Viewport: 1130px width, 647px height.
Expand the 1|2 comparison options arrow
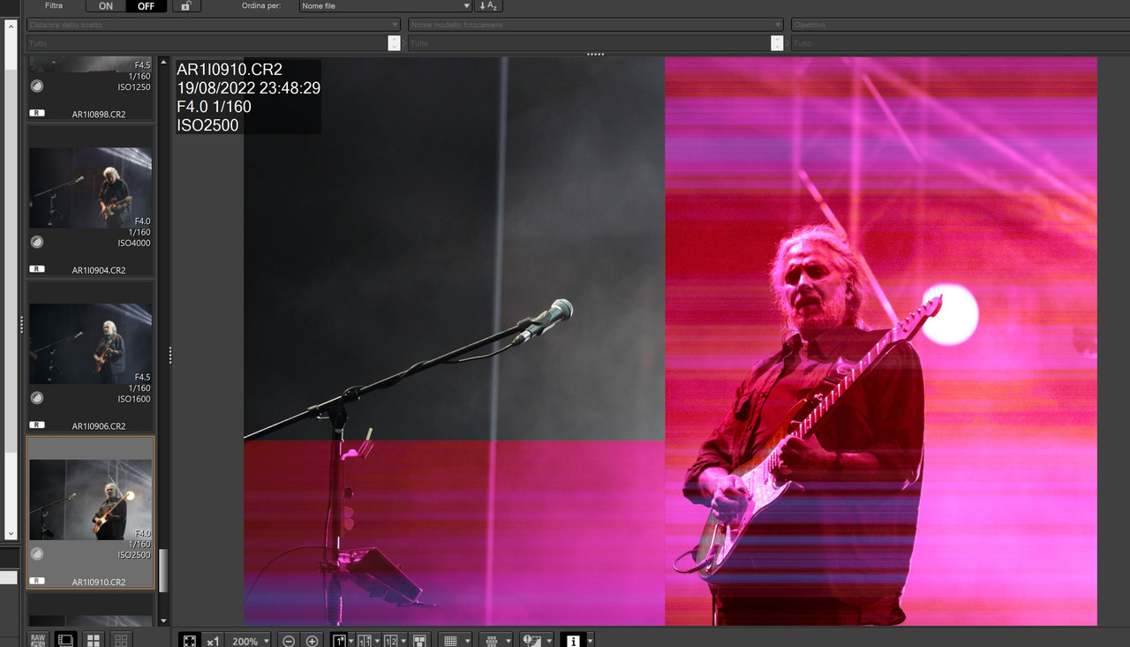pyautogui.click(x=403, y=641)
